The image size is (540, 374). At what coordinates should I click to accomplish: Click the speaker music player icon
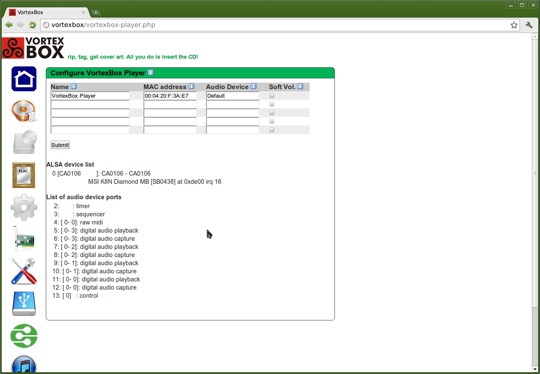tap(24, 111)
